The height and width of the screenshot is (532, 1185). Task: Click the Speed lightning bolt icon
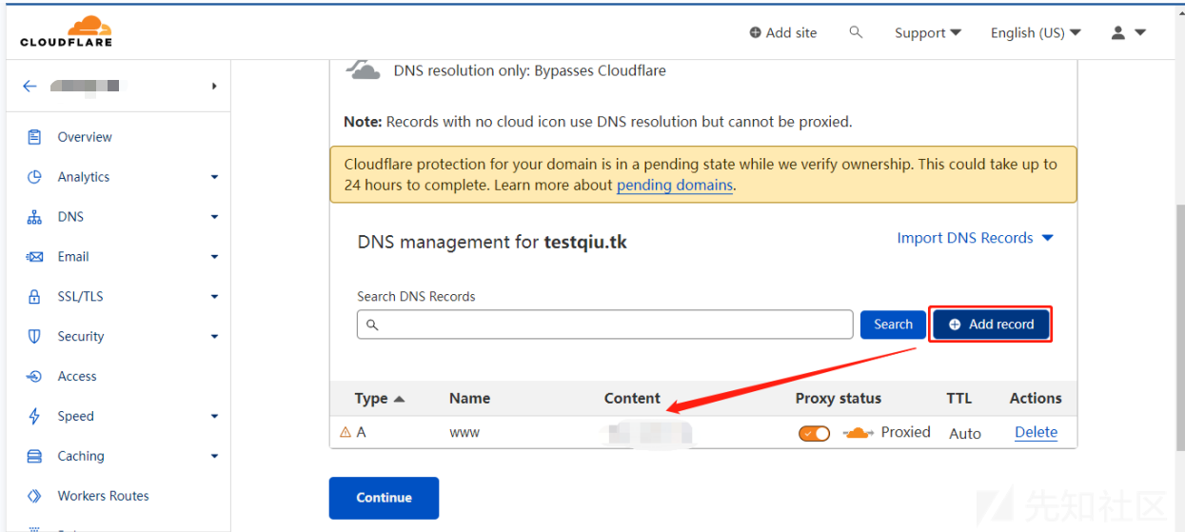[x=35, y=417]
